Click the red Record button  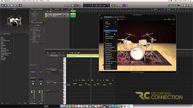pos(80,6)
